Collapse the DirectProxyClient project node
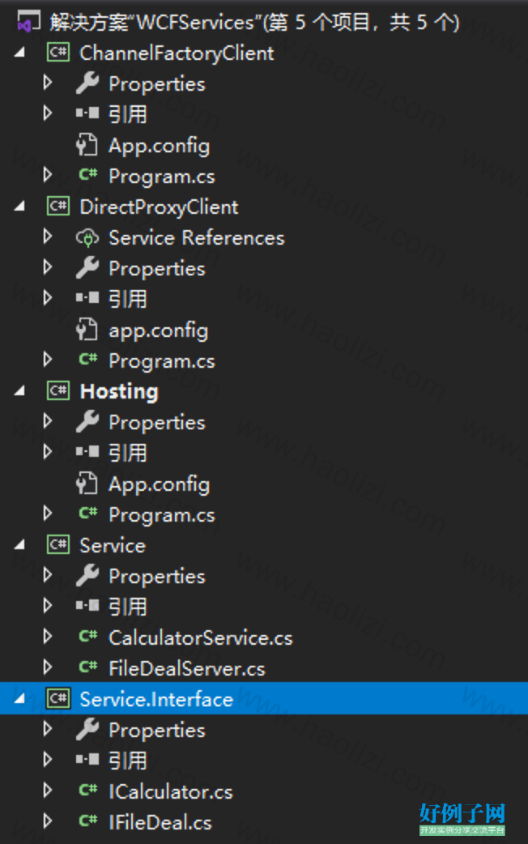 tap(20, 207)
